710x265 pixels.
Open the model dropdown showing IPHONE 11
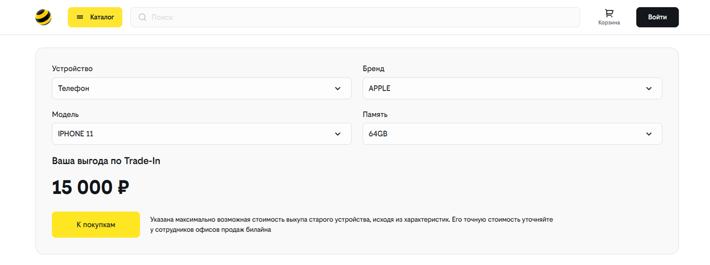point(202,134)
